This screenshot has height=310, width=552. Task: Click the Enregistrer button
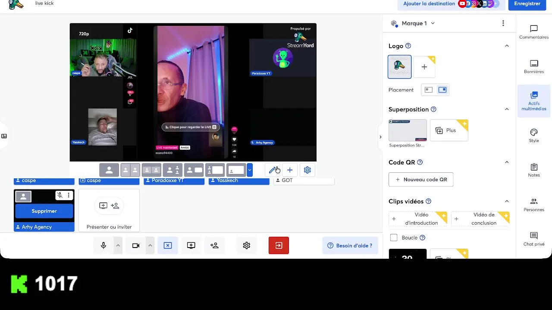[527, 4]
